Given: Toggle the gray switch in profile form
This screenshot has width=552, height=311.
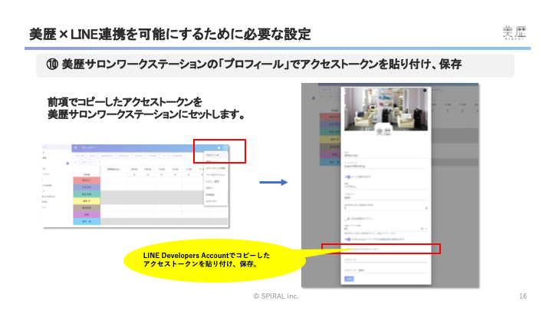Looking at the screenshot, I should tap(347, 217).
